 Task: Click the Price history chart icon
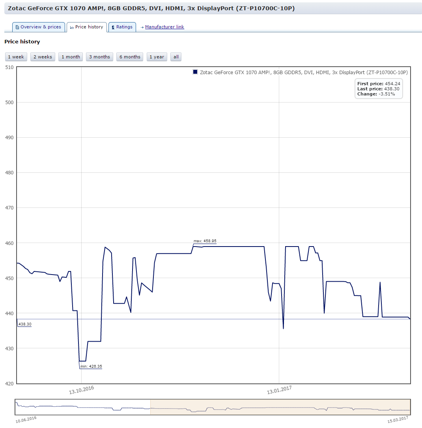click(72, 27)
